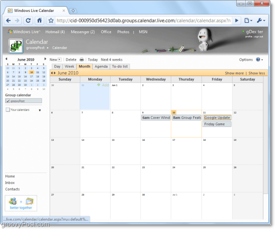
Task: Click the browser forward arrow
Action: pos(17,21)
